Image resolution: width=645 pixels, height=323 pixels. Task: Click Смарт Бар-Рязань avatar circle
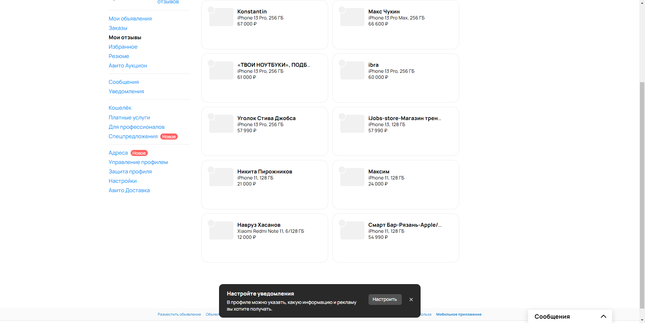tap(342, 223)
